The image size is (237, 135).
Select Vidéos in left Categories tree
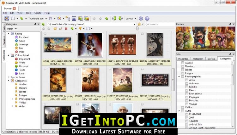coord(23,103)
